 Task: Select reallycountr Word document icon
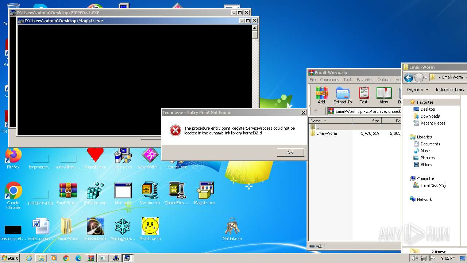click(40, 229)
